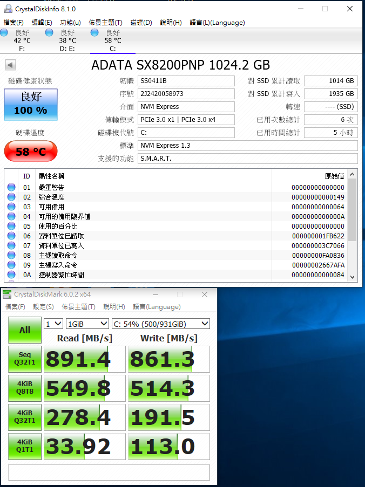
Task: Open the test count dropdown showing 1
Action: tap(53, 324)
